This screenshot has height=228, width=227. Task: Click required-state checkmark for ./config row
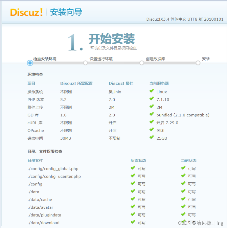(133, 183)
